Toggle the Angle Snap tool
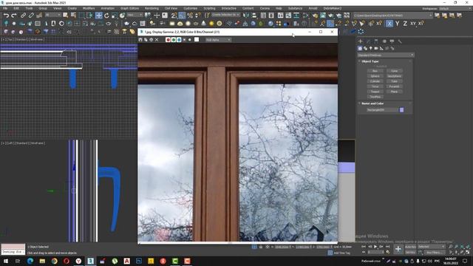The image size is (473, 266). click(x=182, y=15)
